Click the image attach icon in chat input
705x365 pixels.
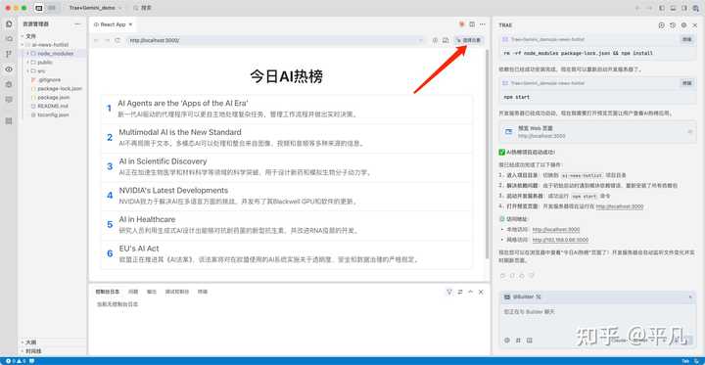pos(529,340)
